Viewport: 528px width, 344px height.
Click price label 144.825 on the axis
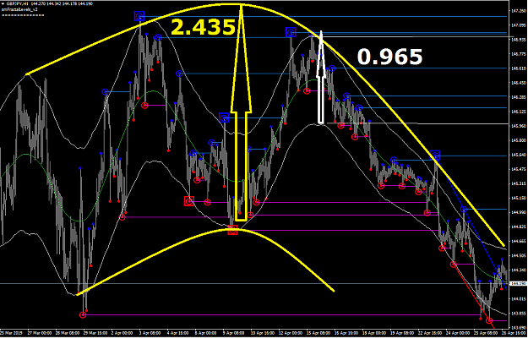point(519,227)
